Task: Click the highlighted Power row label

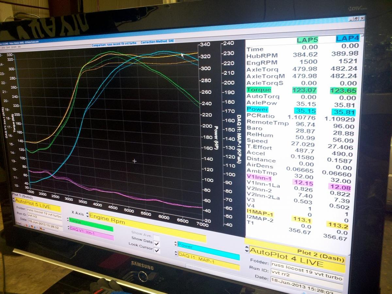Action: pyautogui.click(x=257, y=109)
